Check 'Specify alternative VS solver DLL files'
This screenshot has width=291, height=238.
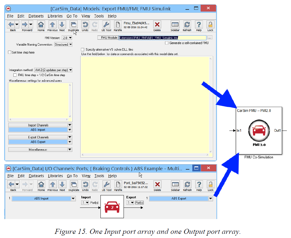coord(83,49)
